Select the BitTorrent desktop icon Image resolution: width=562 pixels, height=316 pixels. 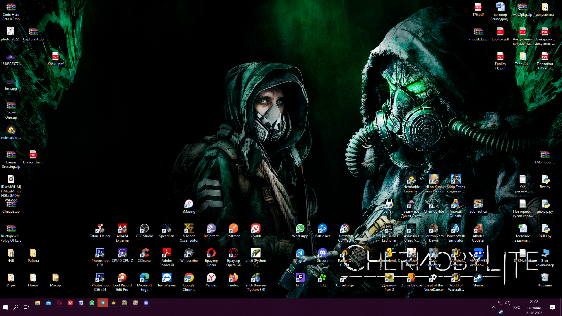point(211,230)
